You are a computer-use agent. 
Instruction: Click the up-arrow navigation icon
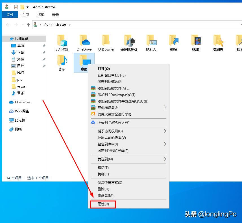point(28,24)
